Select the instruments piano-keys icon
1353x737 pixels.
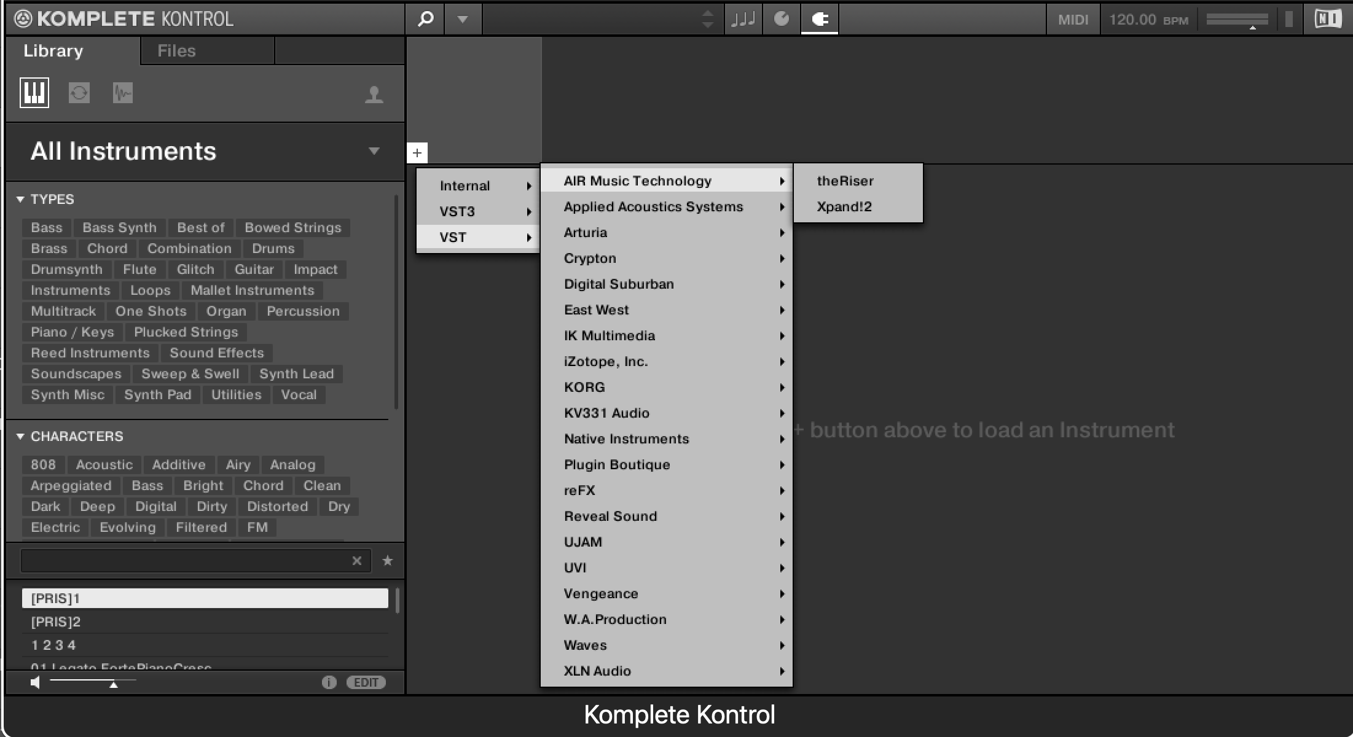(x=34, y=93)
